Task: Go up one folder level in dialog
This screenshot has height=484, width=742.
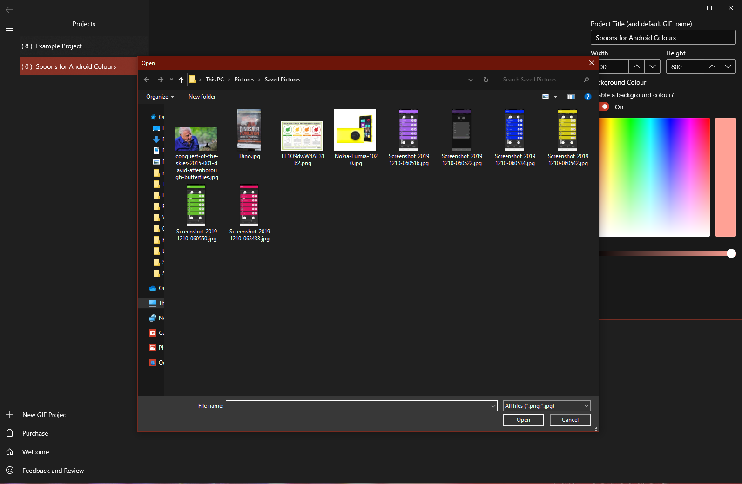Action: [181, 80]
